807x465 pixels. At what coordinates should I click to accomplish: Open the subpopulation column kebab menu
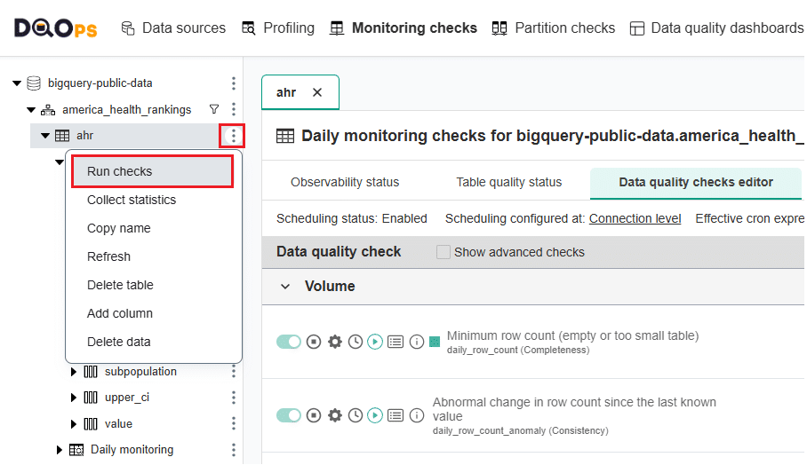[x=233, y=371]
